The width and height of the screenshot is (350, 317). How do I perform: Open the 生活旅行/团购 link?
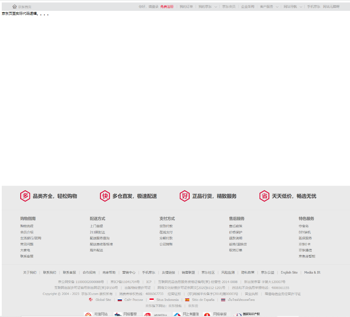coord(31,238)
